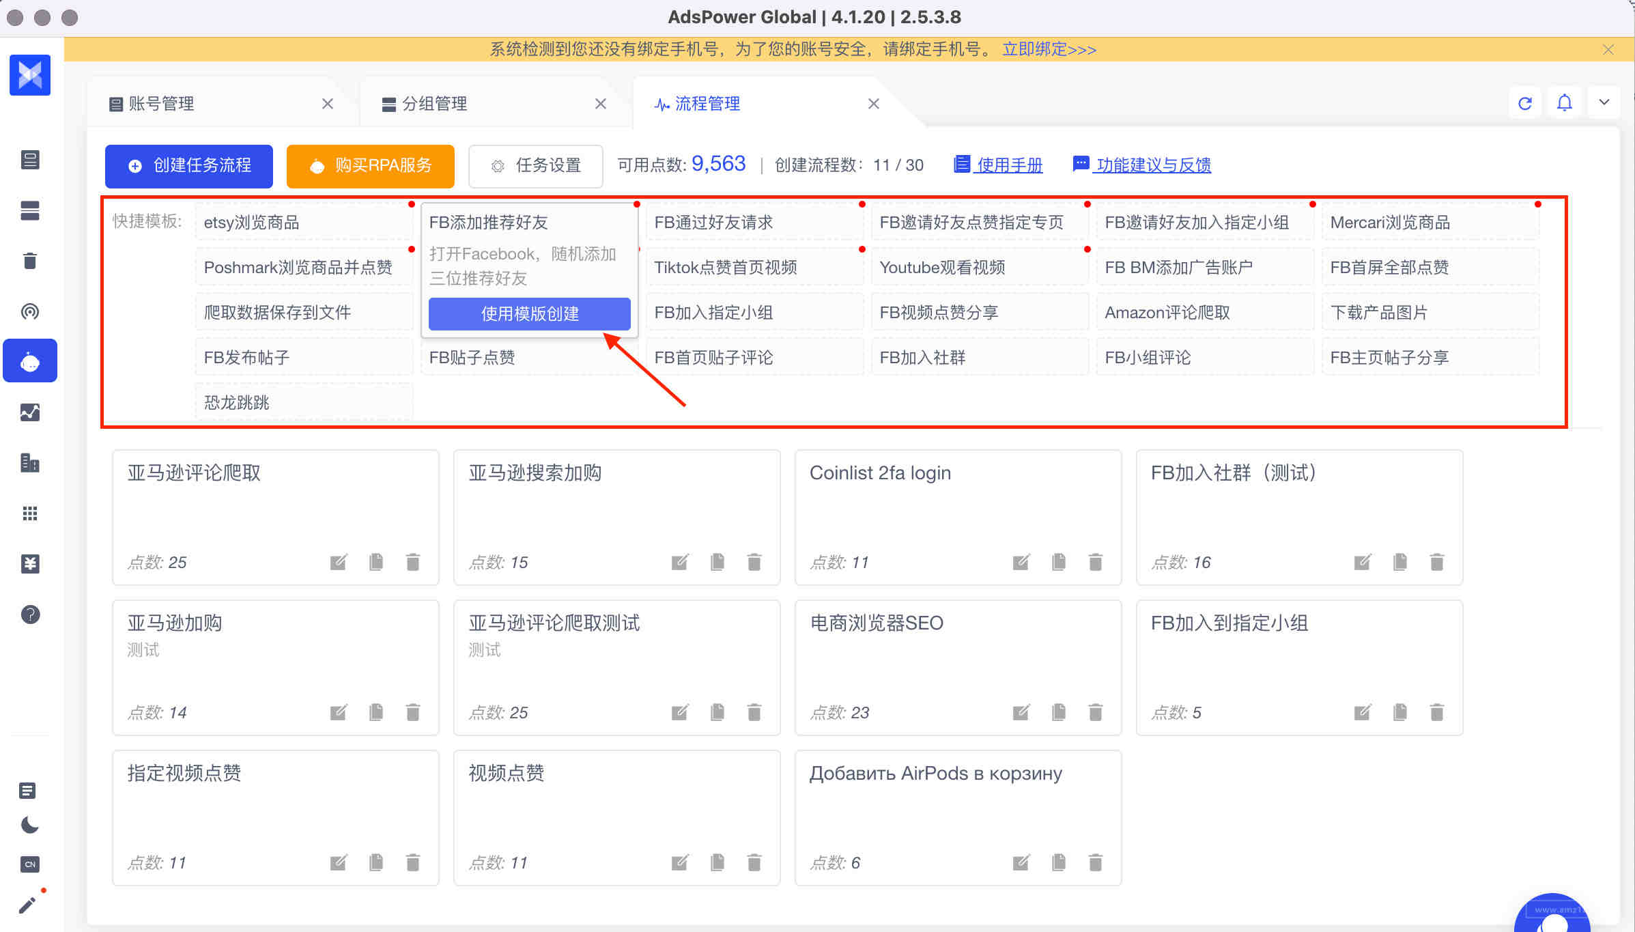Image resolution: width=1635 pixels, height=932 pixels.
Task: Edit the 指定视频点赞 flow
Action: (339, 862)
